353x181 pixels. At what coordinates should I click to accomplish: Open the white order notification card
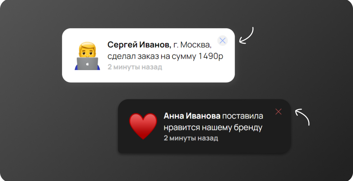[x=148, y=55]
